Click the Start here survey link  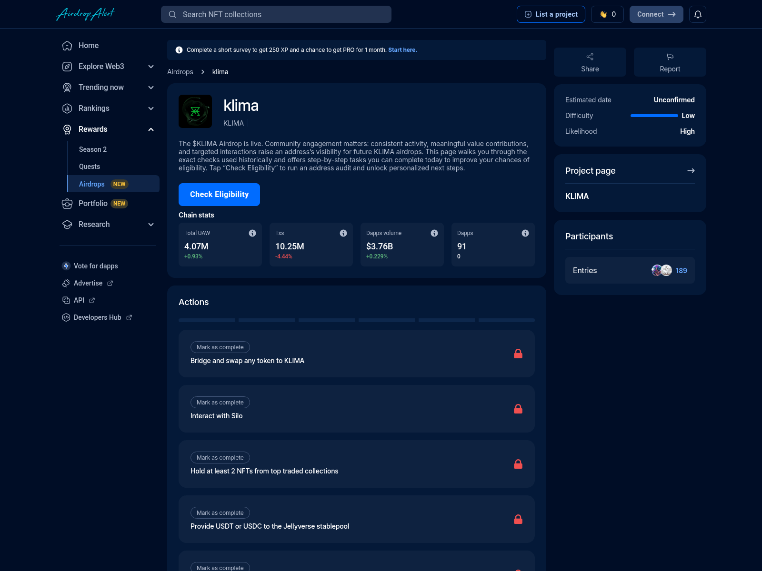tap(402, 50)
